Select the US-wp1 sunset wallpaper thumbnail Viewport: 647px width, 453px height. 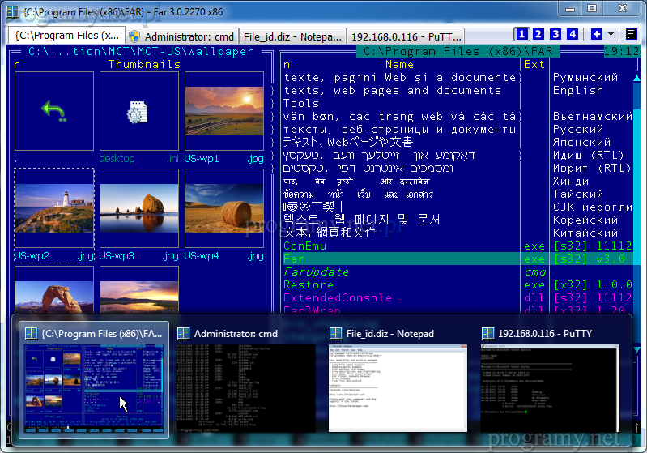(224, 111)
